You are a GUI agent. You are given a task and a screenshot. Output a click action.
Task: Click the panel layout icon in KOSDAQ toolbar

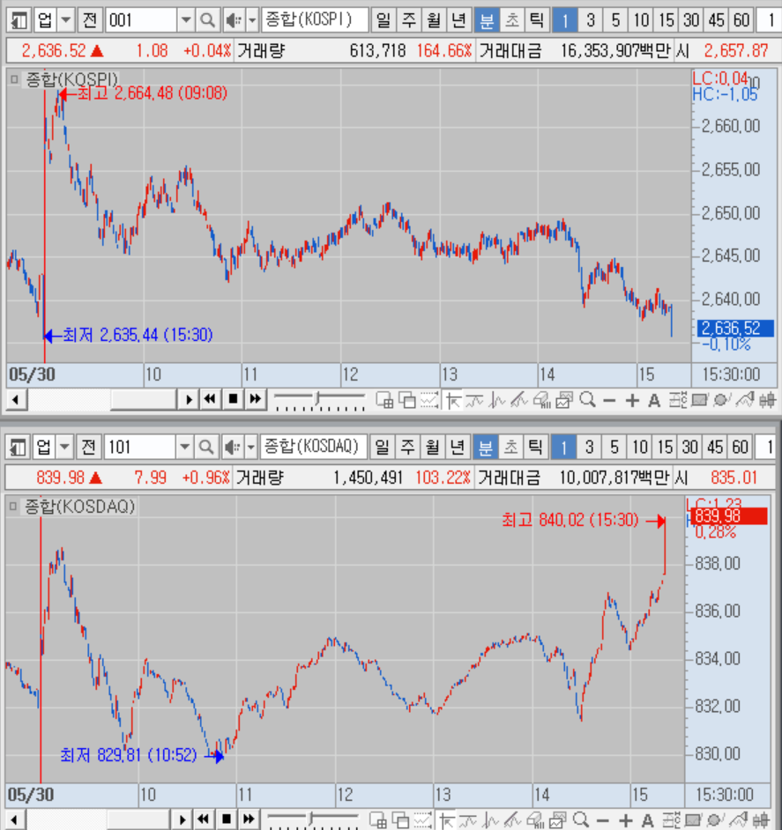pos(18,448)
